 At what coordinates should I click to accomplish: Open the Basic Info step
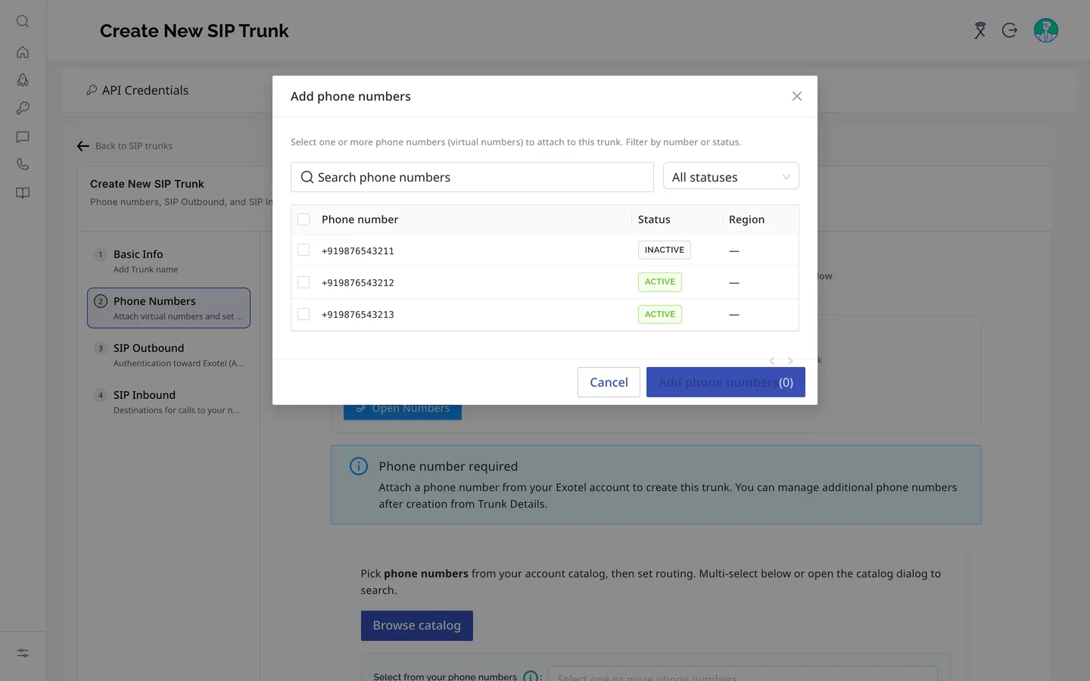[169, 261]
